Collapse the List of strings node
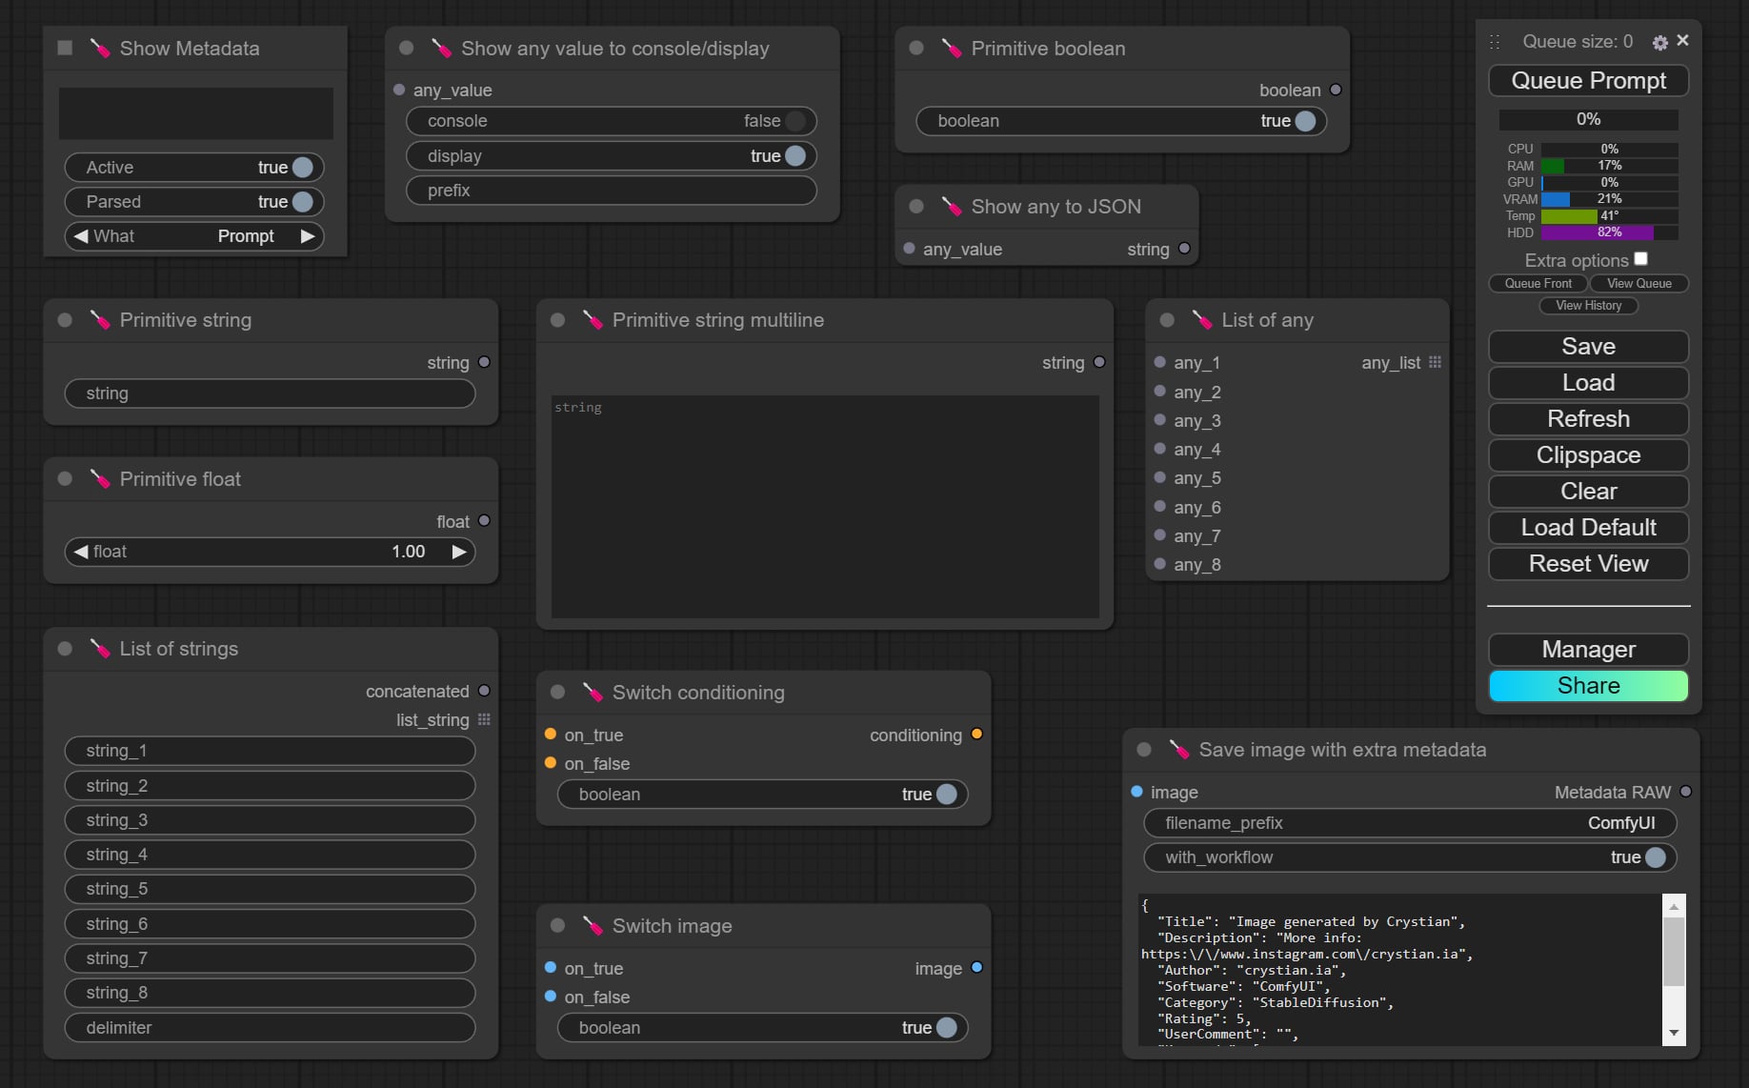The height and width of the screenshot is (1088, 1749). click(x=65, y=649)
